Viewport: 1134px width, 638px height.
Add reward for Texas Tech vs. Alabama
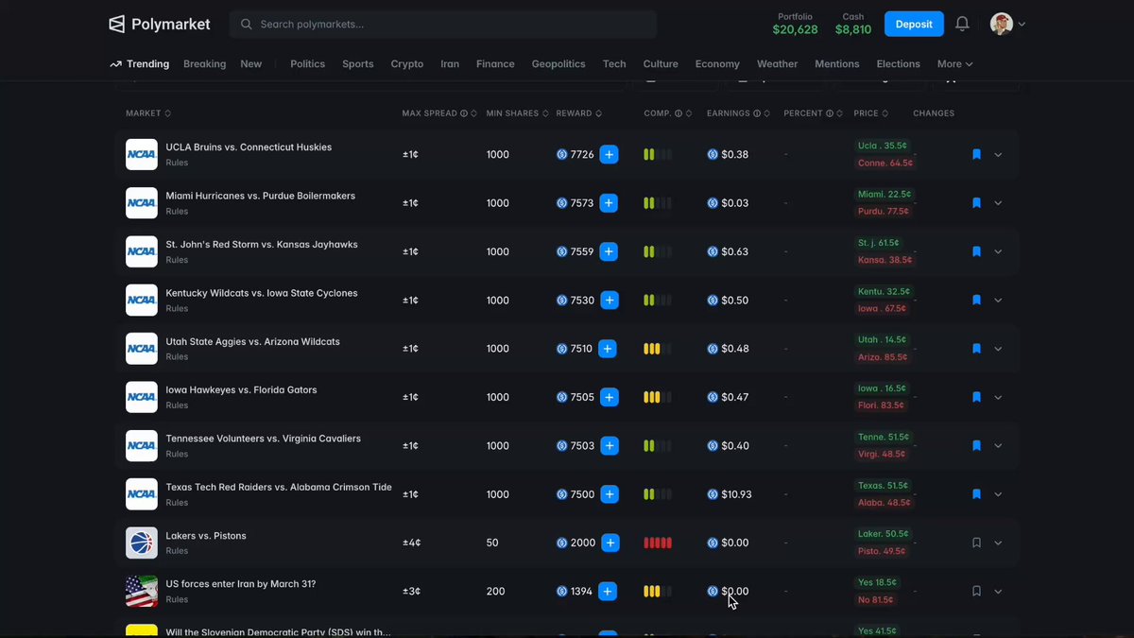[x=610, y=494]
